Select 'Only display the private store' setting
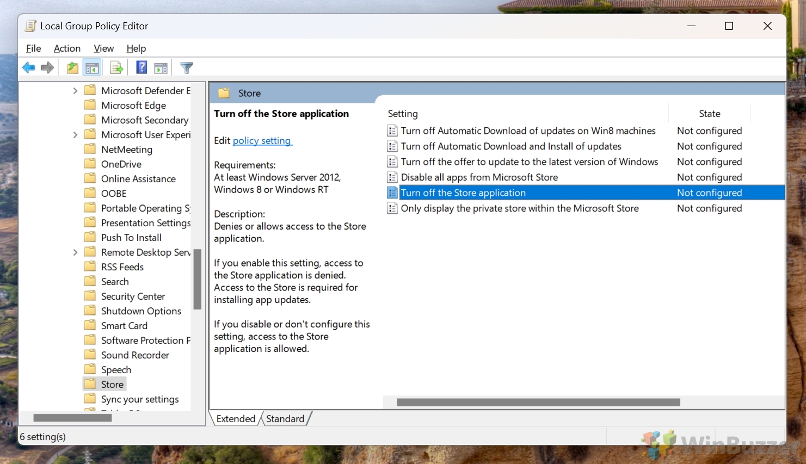This screenshot has width=806, height=464. [x=520, y=208]
